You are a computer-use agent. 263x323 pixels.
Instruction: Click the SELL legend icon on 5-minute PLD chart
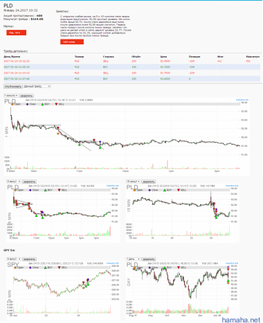[60, 190]
